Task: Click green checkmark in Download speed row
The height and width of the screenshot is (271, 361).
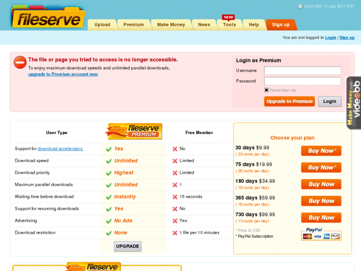Action: coord(109,161)
